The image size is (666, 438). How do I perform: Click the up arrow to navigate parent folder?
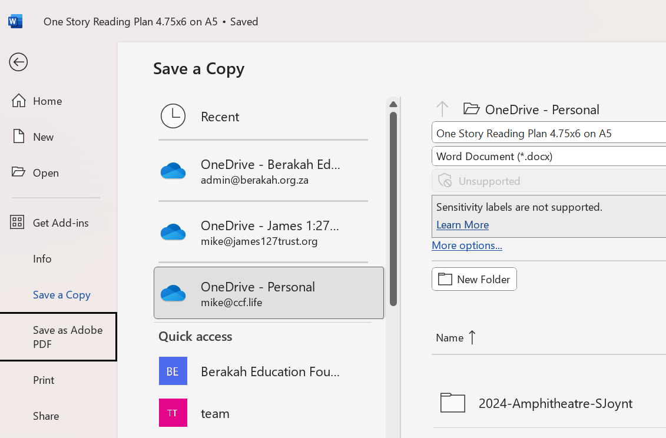(x=442, y=108)
